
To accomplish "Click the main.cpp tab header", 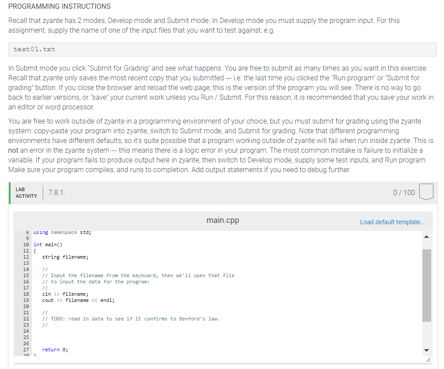I will (223, 220).
